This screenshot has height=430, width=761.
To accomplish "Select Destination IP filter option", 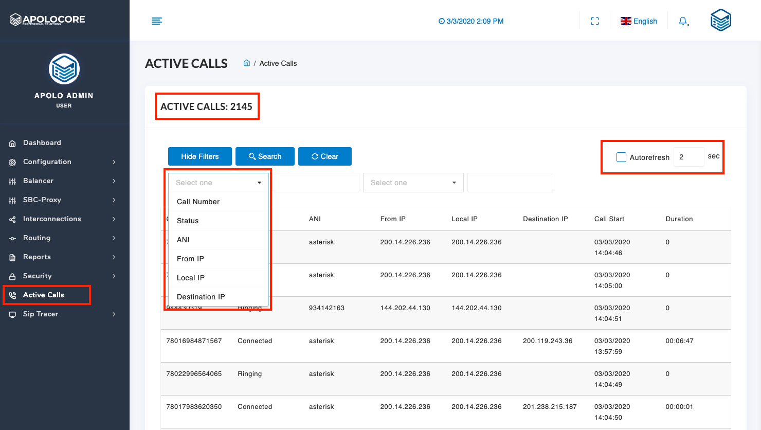I will [x=201, y=297].
